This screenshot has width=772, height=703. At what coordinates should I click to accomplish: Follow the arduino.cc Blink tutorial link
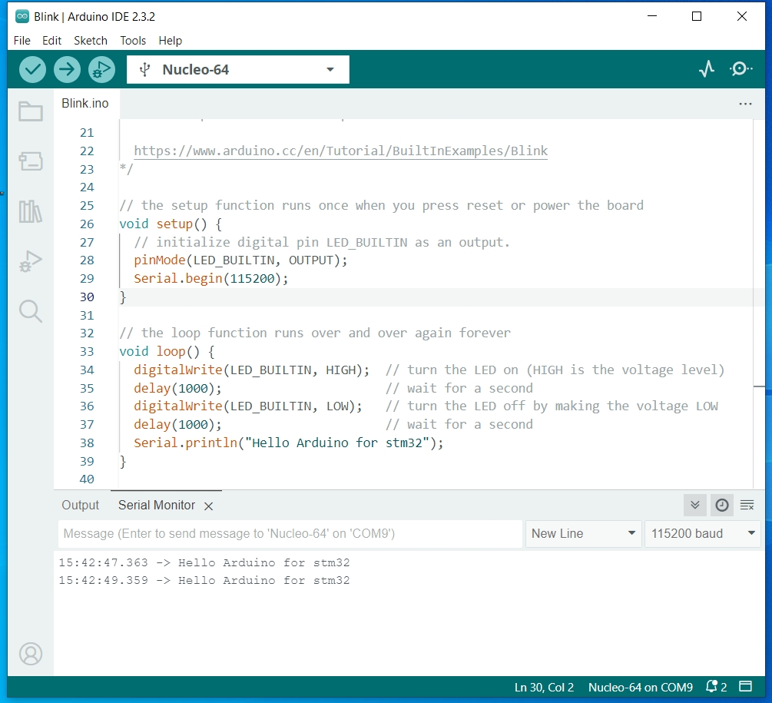tap(341, 151)
